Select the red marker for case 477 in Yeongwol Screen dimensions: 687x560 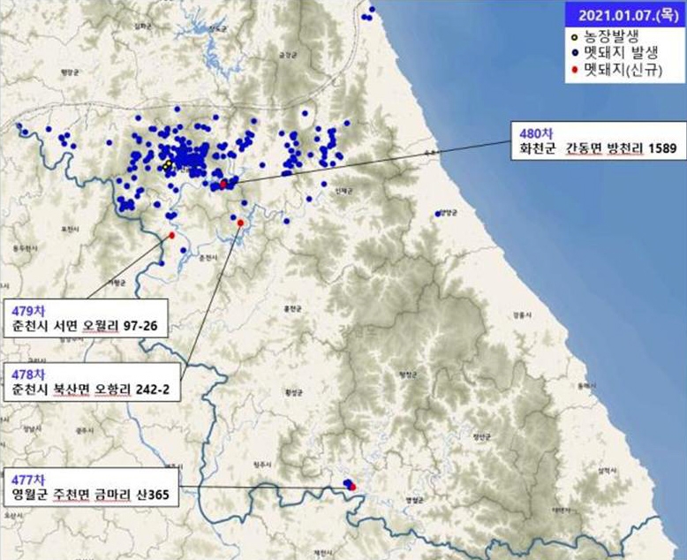pyautogui.click(x=352, y=486)
